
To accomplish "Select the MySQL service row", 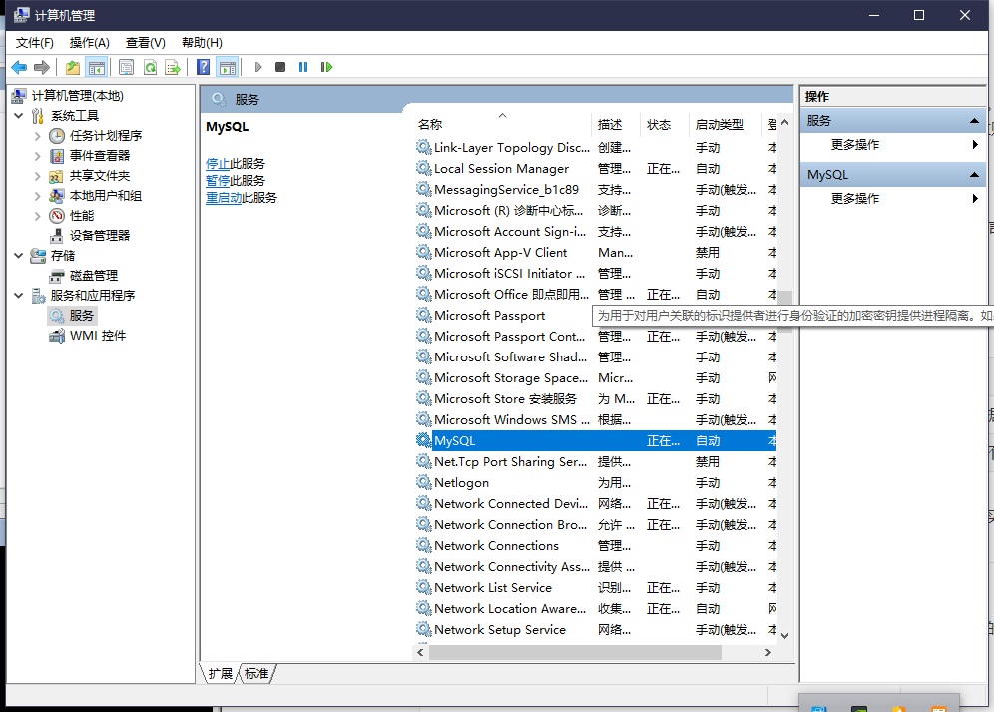I will click(x=596, y=441).
